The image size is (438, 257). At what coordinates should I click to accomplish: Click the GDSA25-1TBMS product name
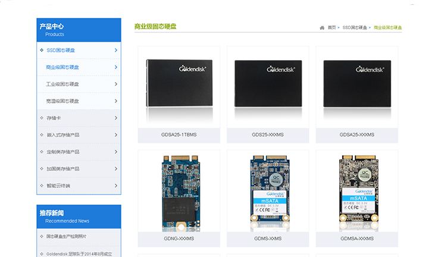coord(179,135)
